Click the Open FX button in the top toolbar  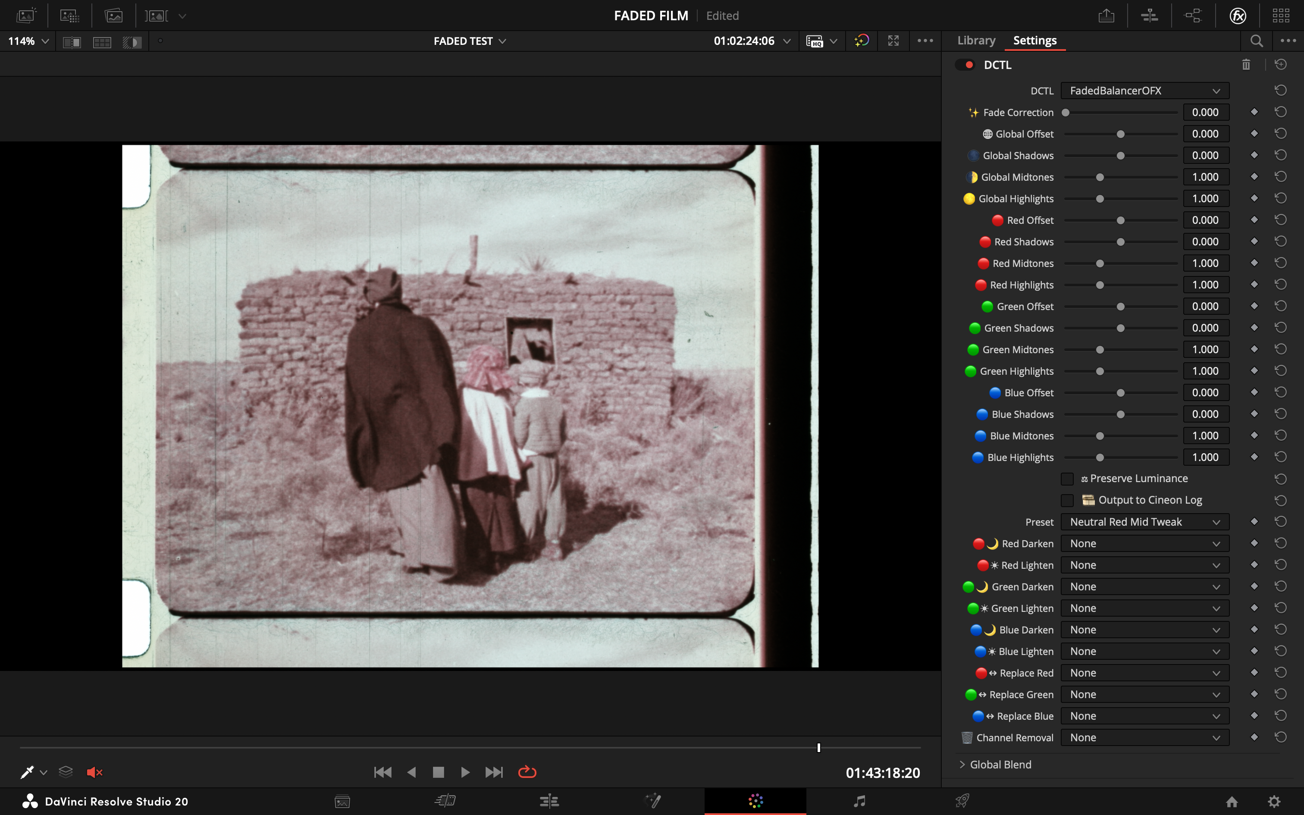[1238, 16]
